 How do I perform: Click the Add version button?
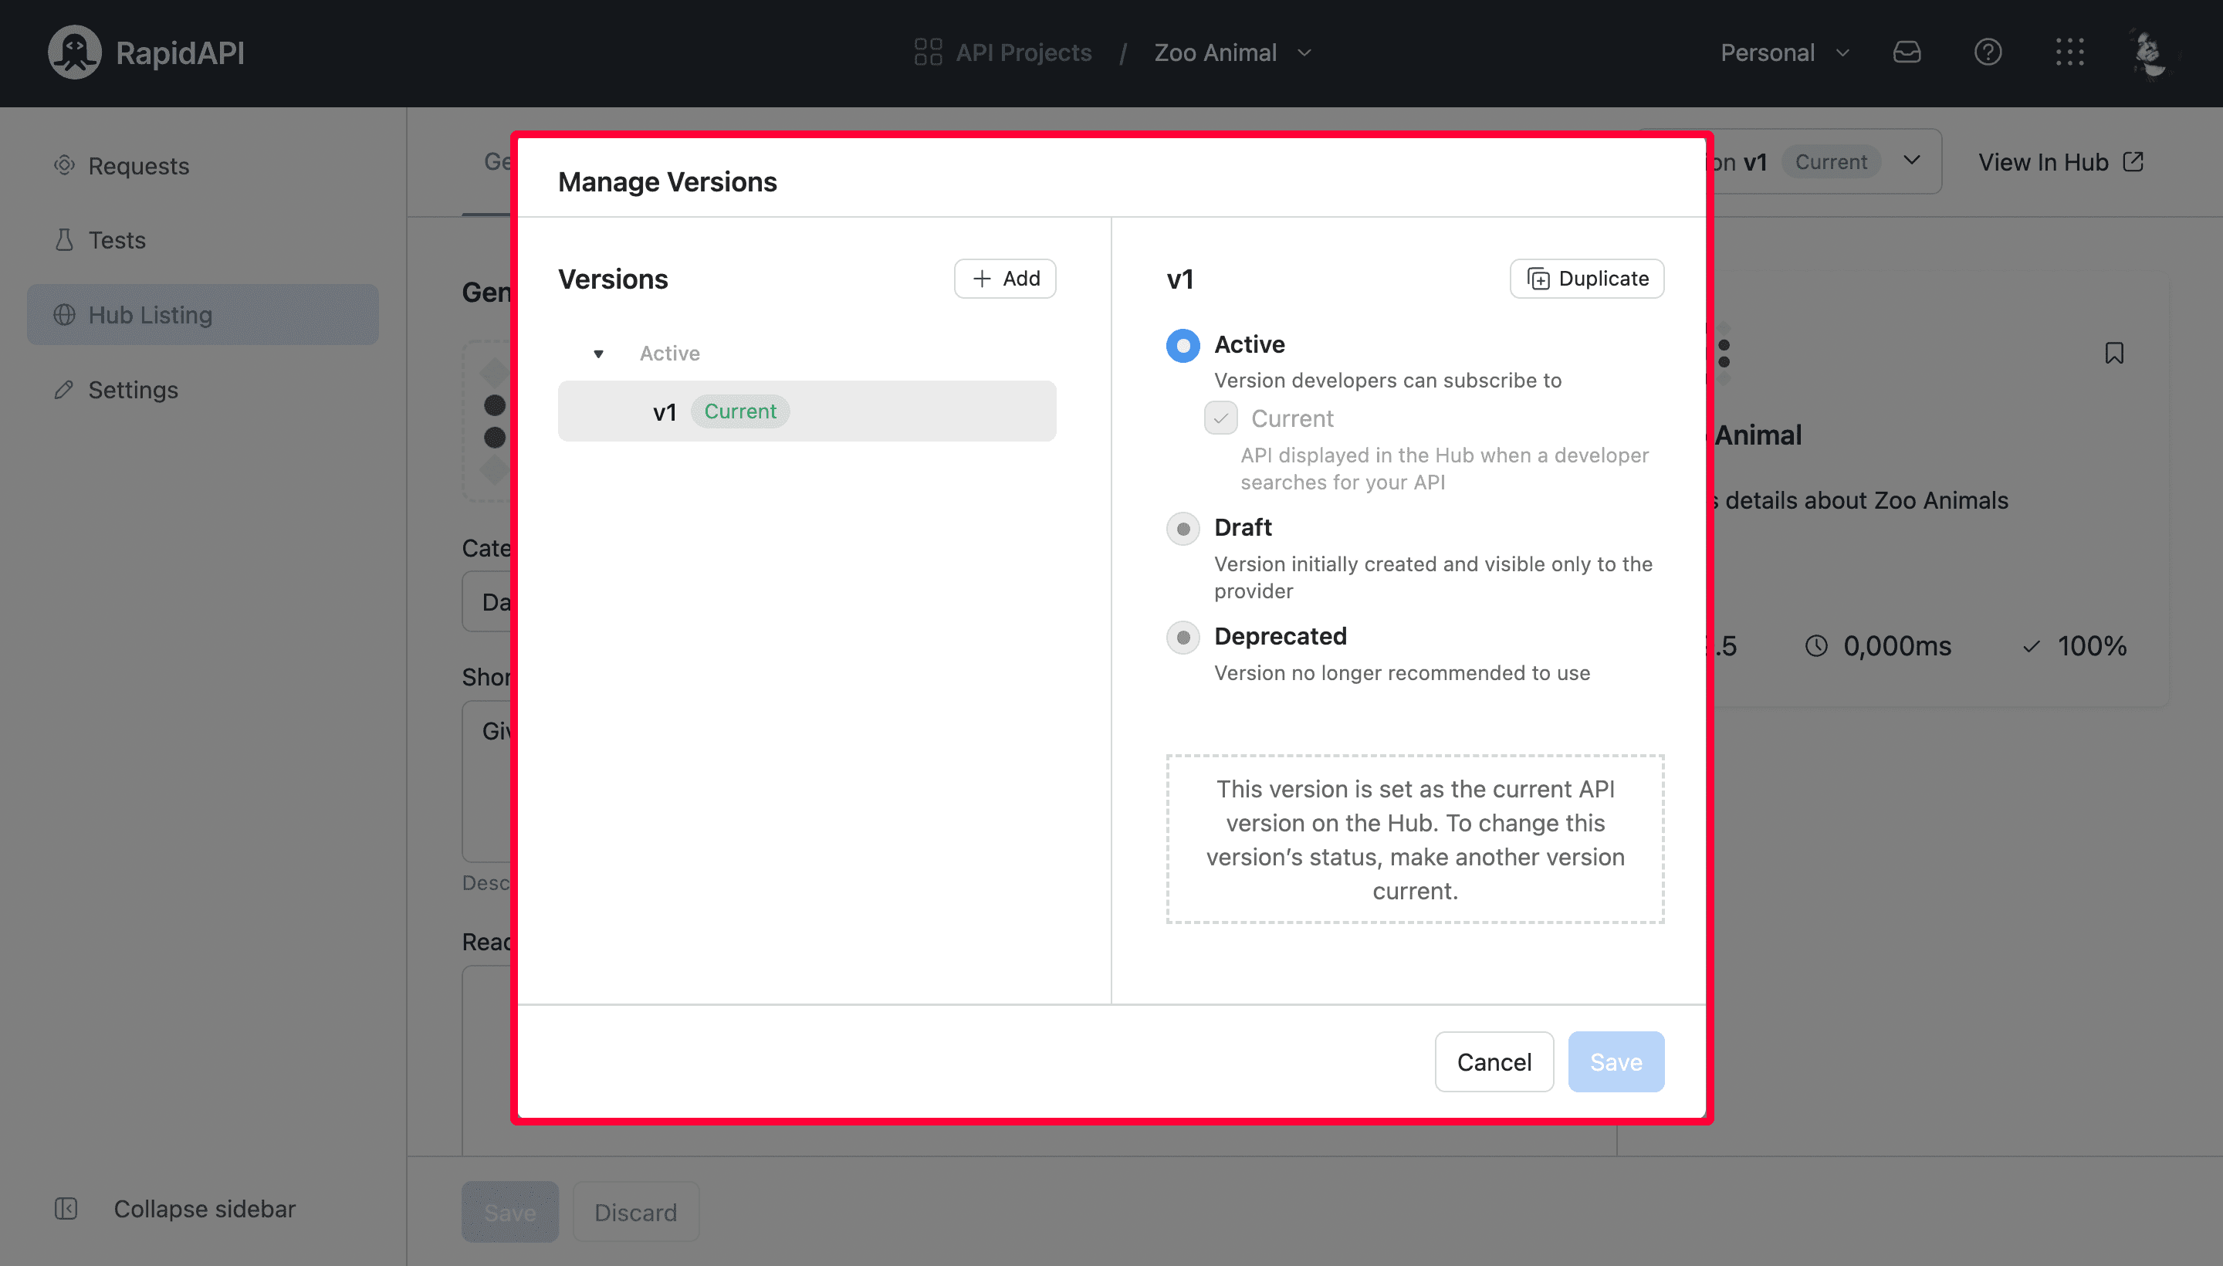tap(1005, 276)
